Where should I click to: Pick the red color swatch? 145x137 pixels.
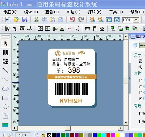tap(108, 135)
